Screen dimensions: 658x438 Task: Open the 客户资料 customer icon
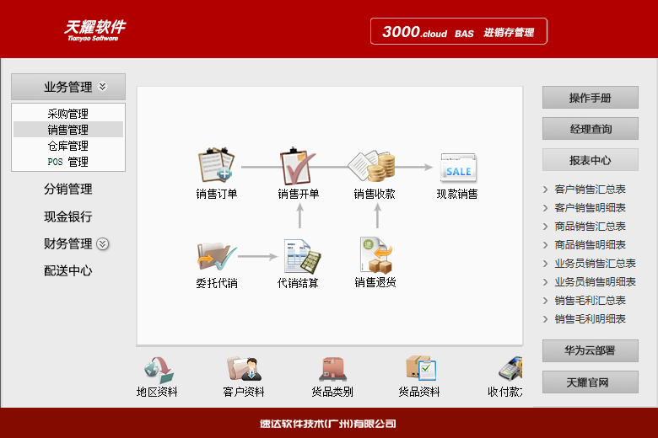click(244, 369)
